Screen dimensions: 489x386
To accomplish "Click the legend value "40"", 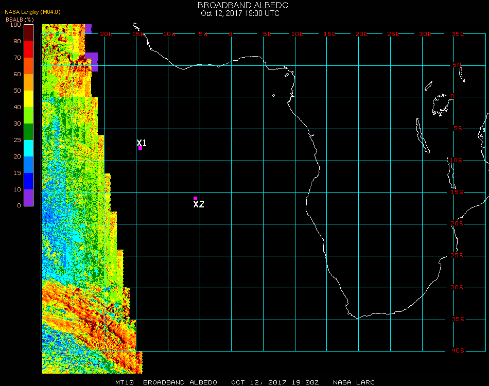I will 17,107.
